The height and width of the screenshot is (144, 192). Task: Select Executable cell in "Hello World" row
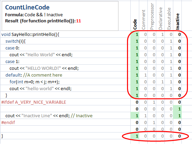169,55
